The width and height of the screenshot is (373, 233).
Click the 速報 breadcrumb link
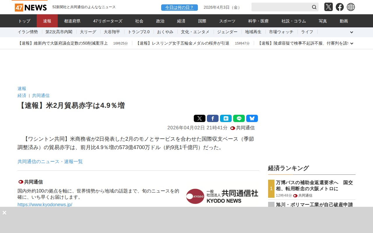tap(22, 89)
